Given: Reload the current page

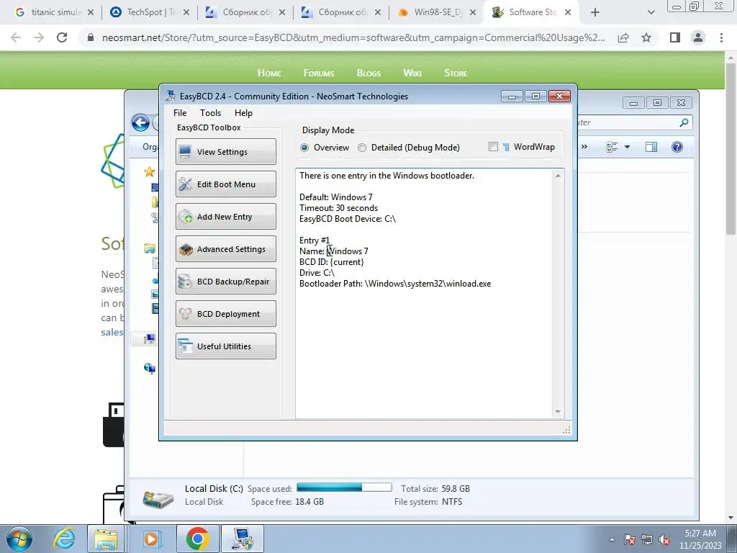Looking at the screenshot, I should pos(62,37).
